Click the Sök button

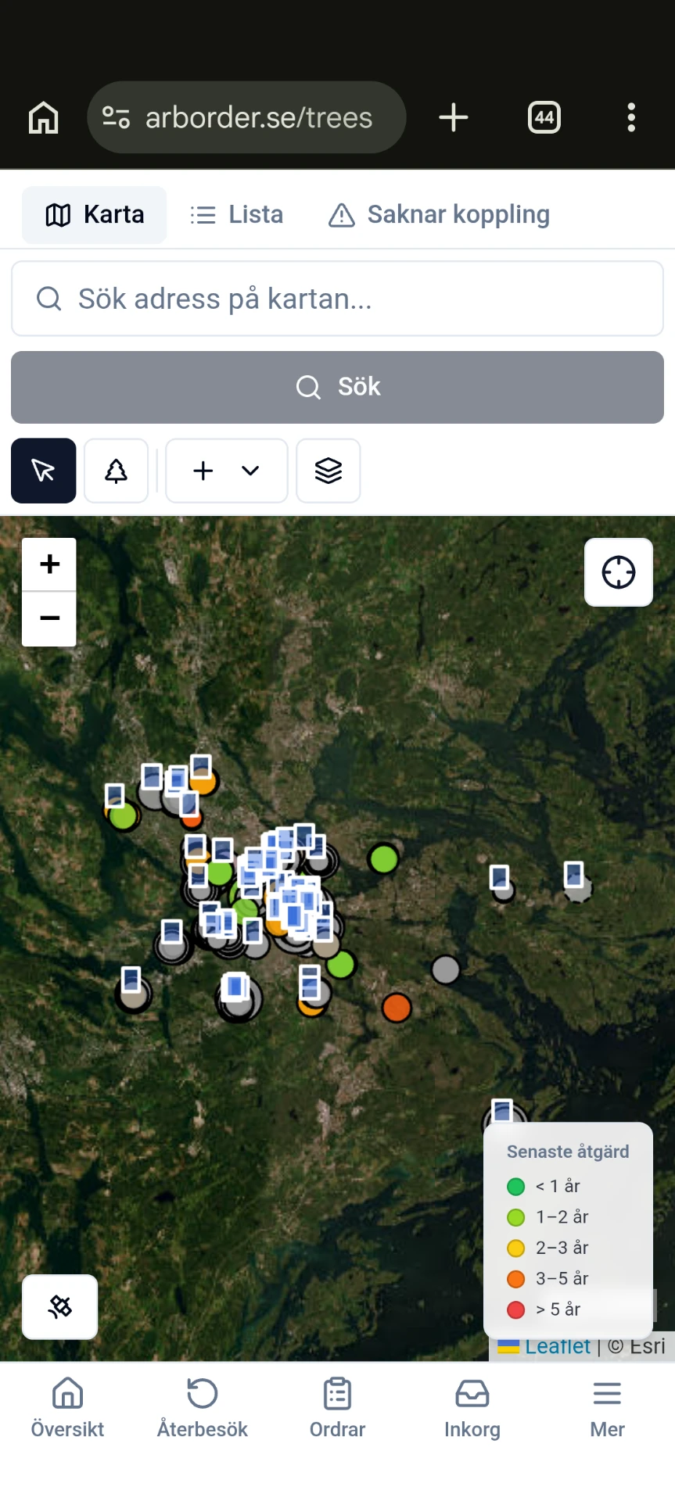337,387
